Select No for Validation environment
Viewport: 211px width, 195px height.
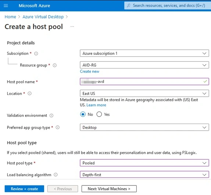pyautogui.click(x=83, y=114)
